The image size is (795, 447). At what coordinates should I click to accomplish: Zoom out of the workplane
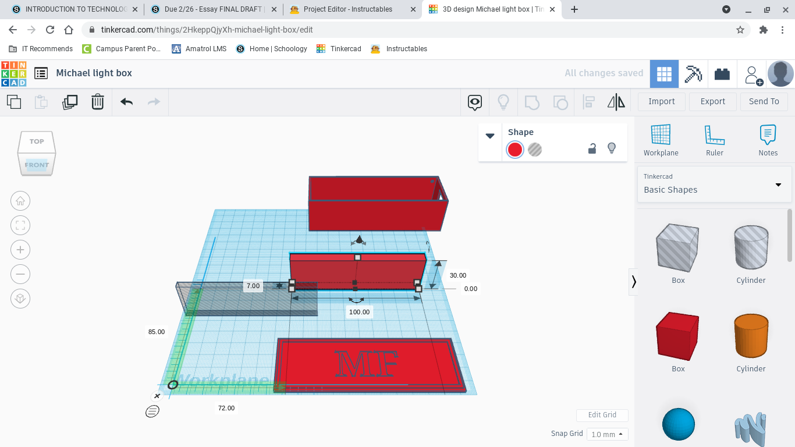click(20, 274)
